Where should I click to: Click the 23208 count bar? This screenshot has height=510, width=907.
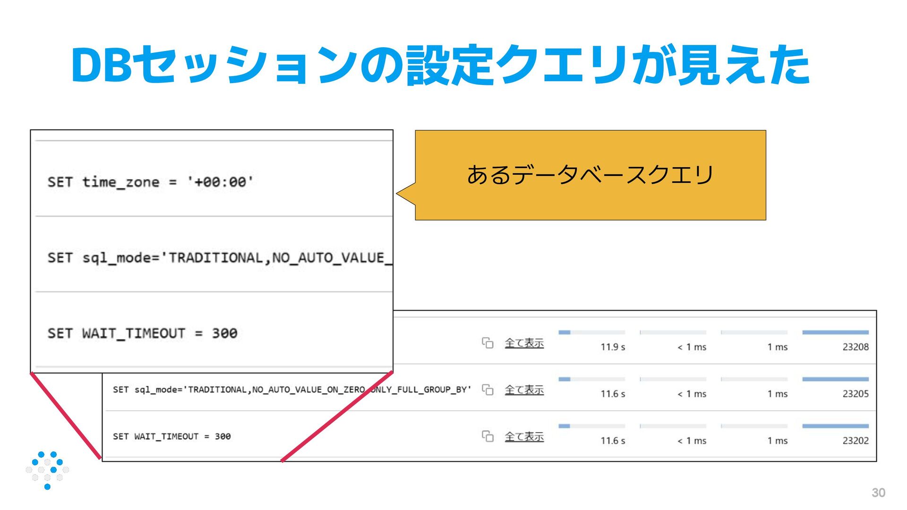(835, 332)
